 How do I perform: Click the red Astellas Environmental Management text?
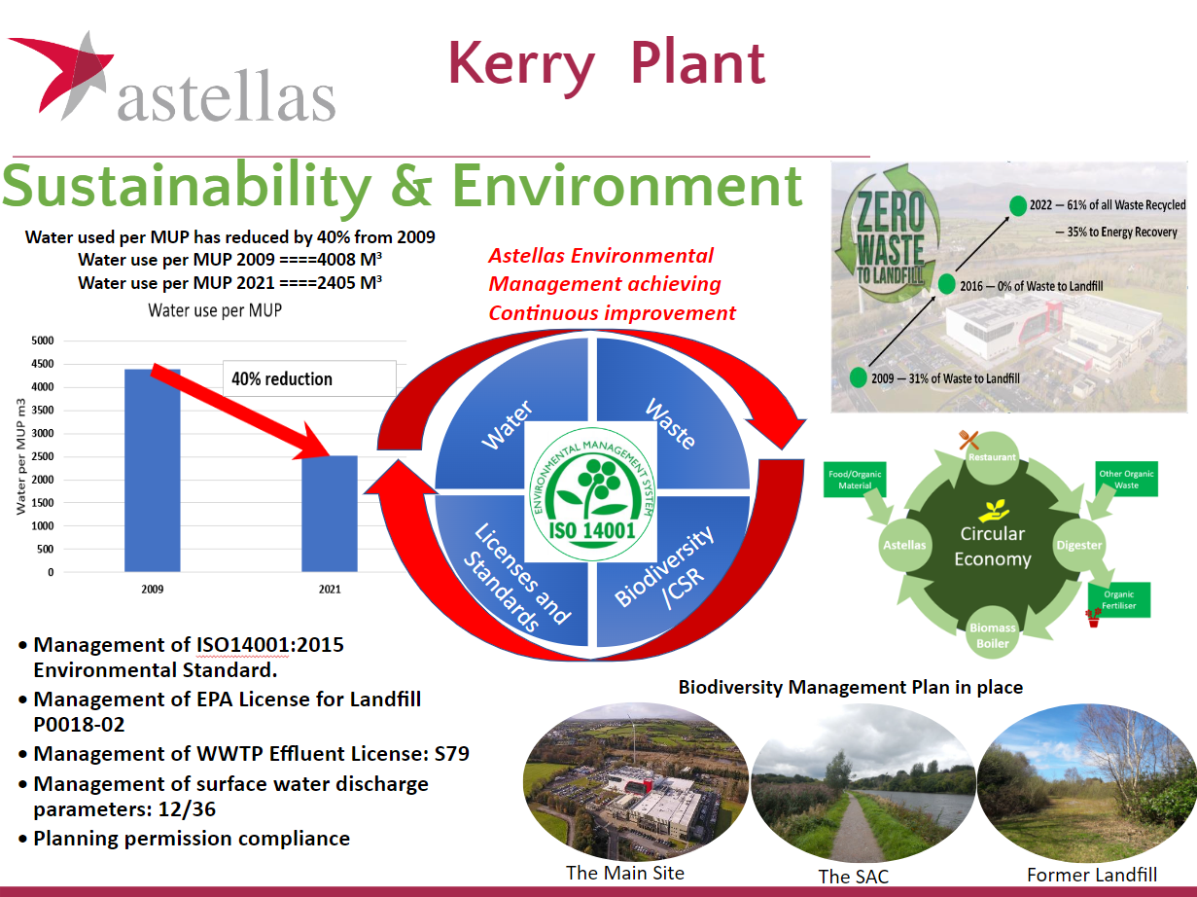pos(613,284)
